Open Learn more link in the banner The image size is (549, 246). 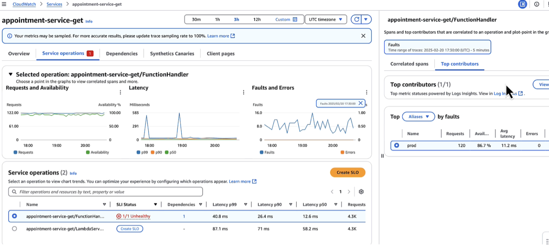[221, 36]
